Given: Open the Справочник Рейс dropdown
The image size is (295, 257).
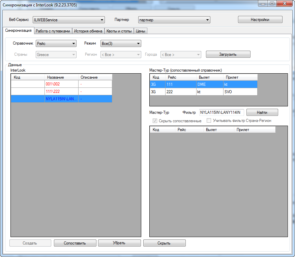Looking at the screenshot, I should click(x=56, y=44).
